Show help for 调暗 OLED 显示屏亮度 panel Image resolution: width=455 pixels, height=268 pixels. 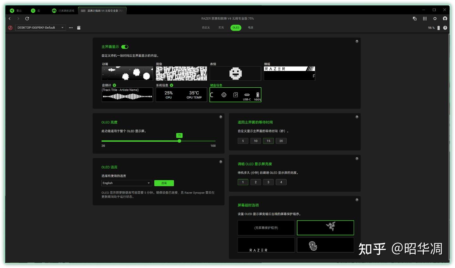pos(357,159)
